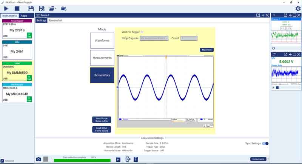The image size is (302, 164).
Task: Switch to the Apps tab
Action: click(24, 15)
